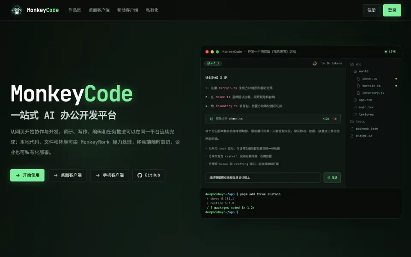The image size is (411, 257).
Task: Click chunk.ts reference in plan step 2
Action: tap(223, 97)
